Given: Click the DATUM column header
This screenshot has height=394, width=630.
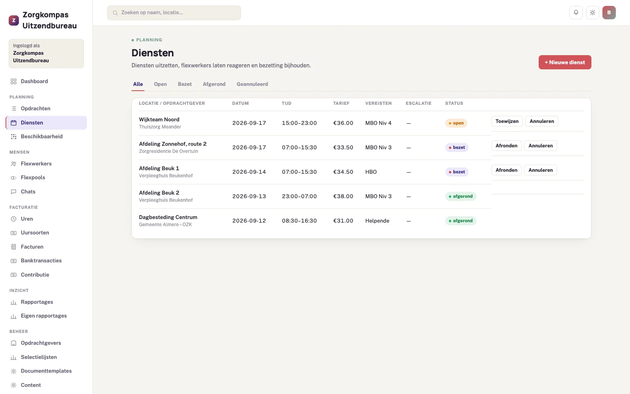Looking at the screenshot, I should [241, 103].
